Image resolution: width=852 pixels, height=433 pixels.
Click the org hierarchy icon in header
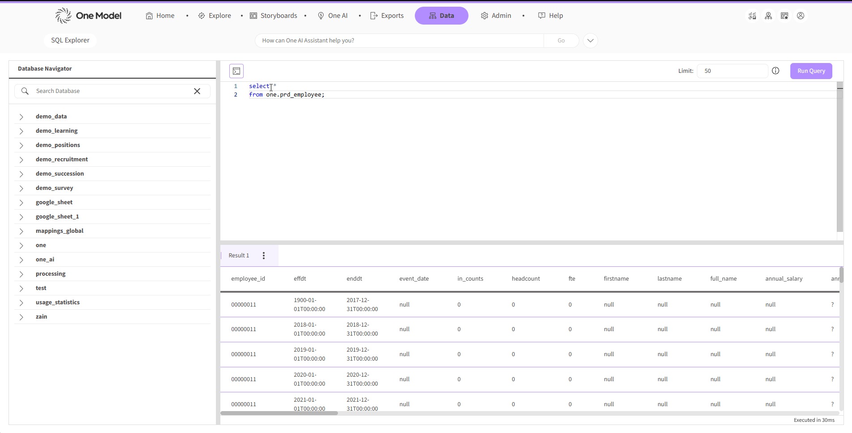(x=768, y=16)
